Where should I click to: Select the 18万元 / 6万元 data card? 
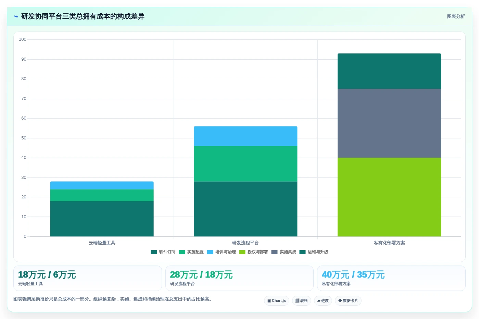[x=88, y=278]
